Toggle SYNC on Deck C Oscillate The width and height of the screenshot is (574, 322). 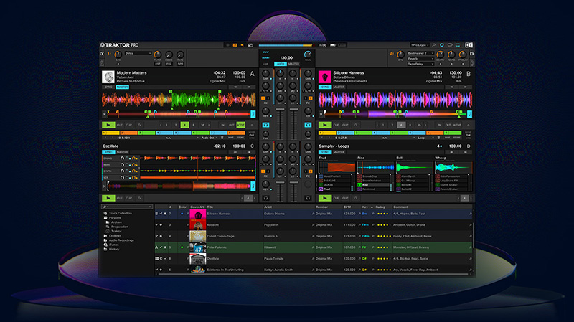tap(109, 152)
